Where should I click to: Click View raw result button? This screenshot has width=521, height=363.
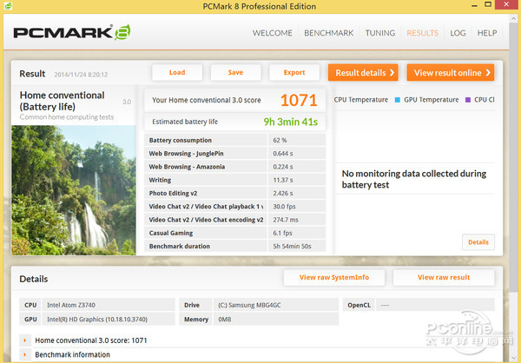(x=444, y=277)
